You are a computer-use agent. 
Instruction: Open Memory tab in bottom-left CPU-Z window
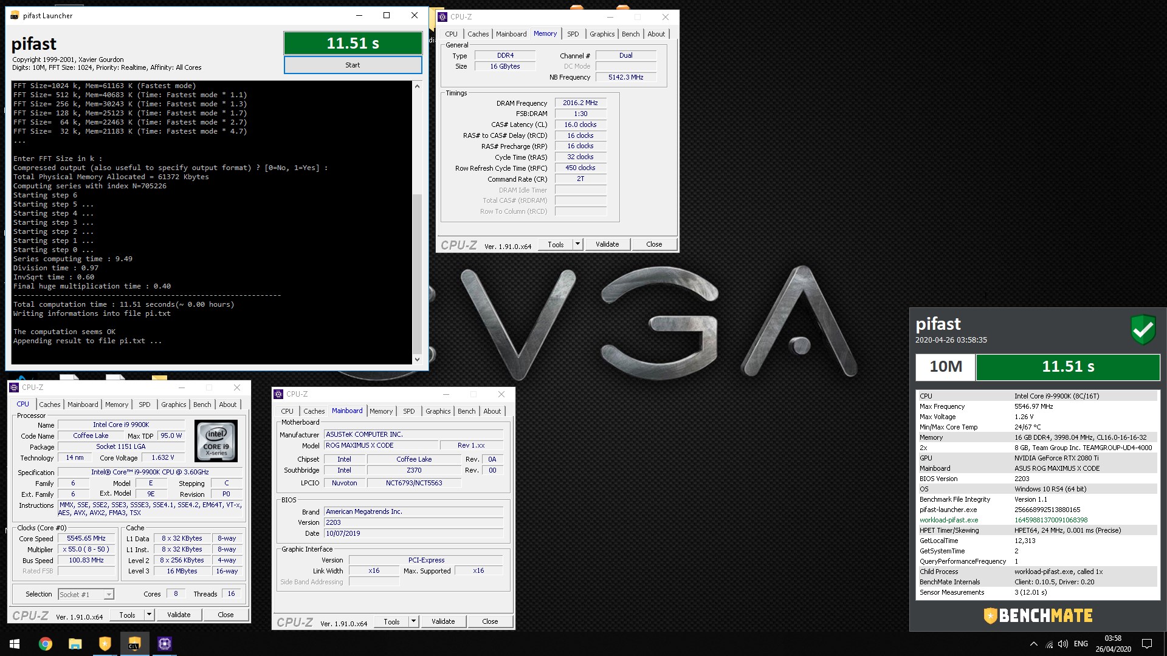coord(117,405)
